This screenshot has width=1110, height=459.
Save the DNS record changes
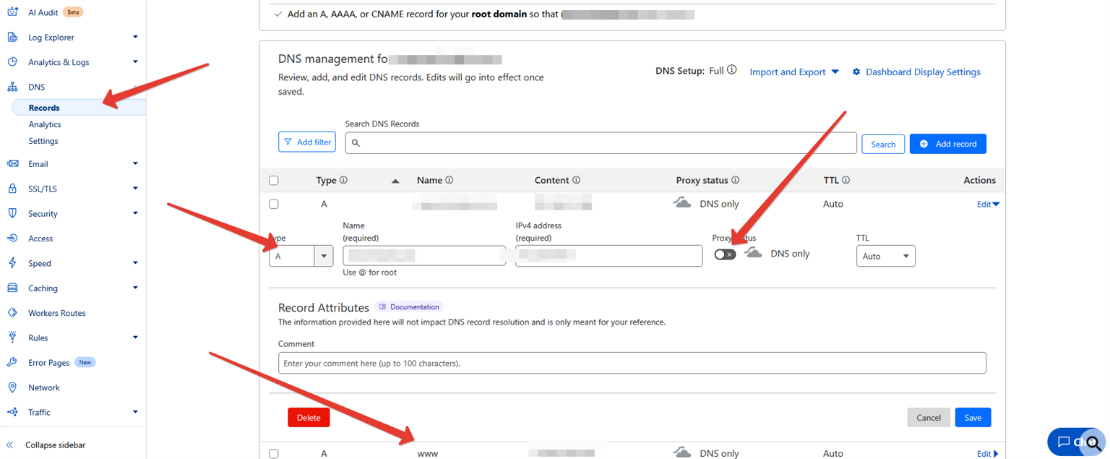click(973, 418)
